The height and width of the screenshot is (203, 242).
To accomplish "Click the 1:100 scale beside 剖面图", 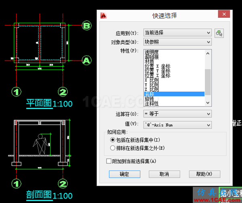I will point(63,196).
